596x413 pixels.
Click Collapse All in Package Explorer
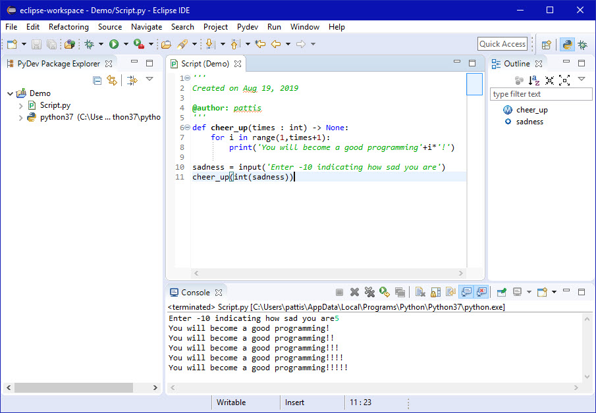(97, 80)
